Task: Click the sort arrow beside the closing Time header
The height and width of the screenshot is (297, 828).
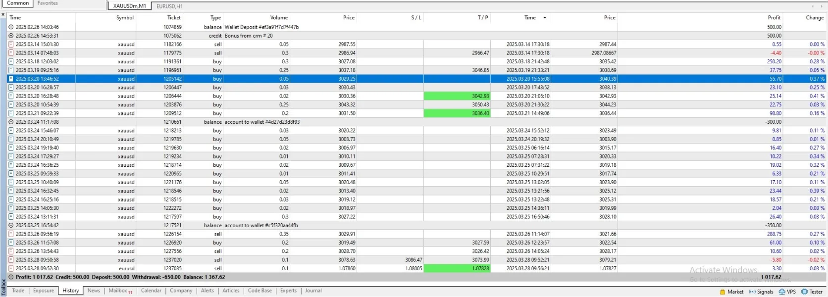Action: tap(545, 18)
